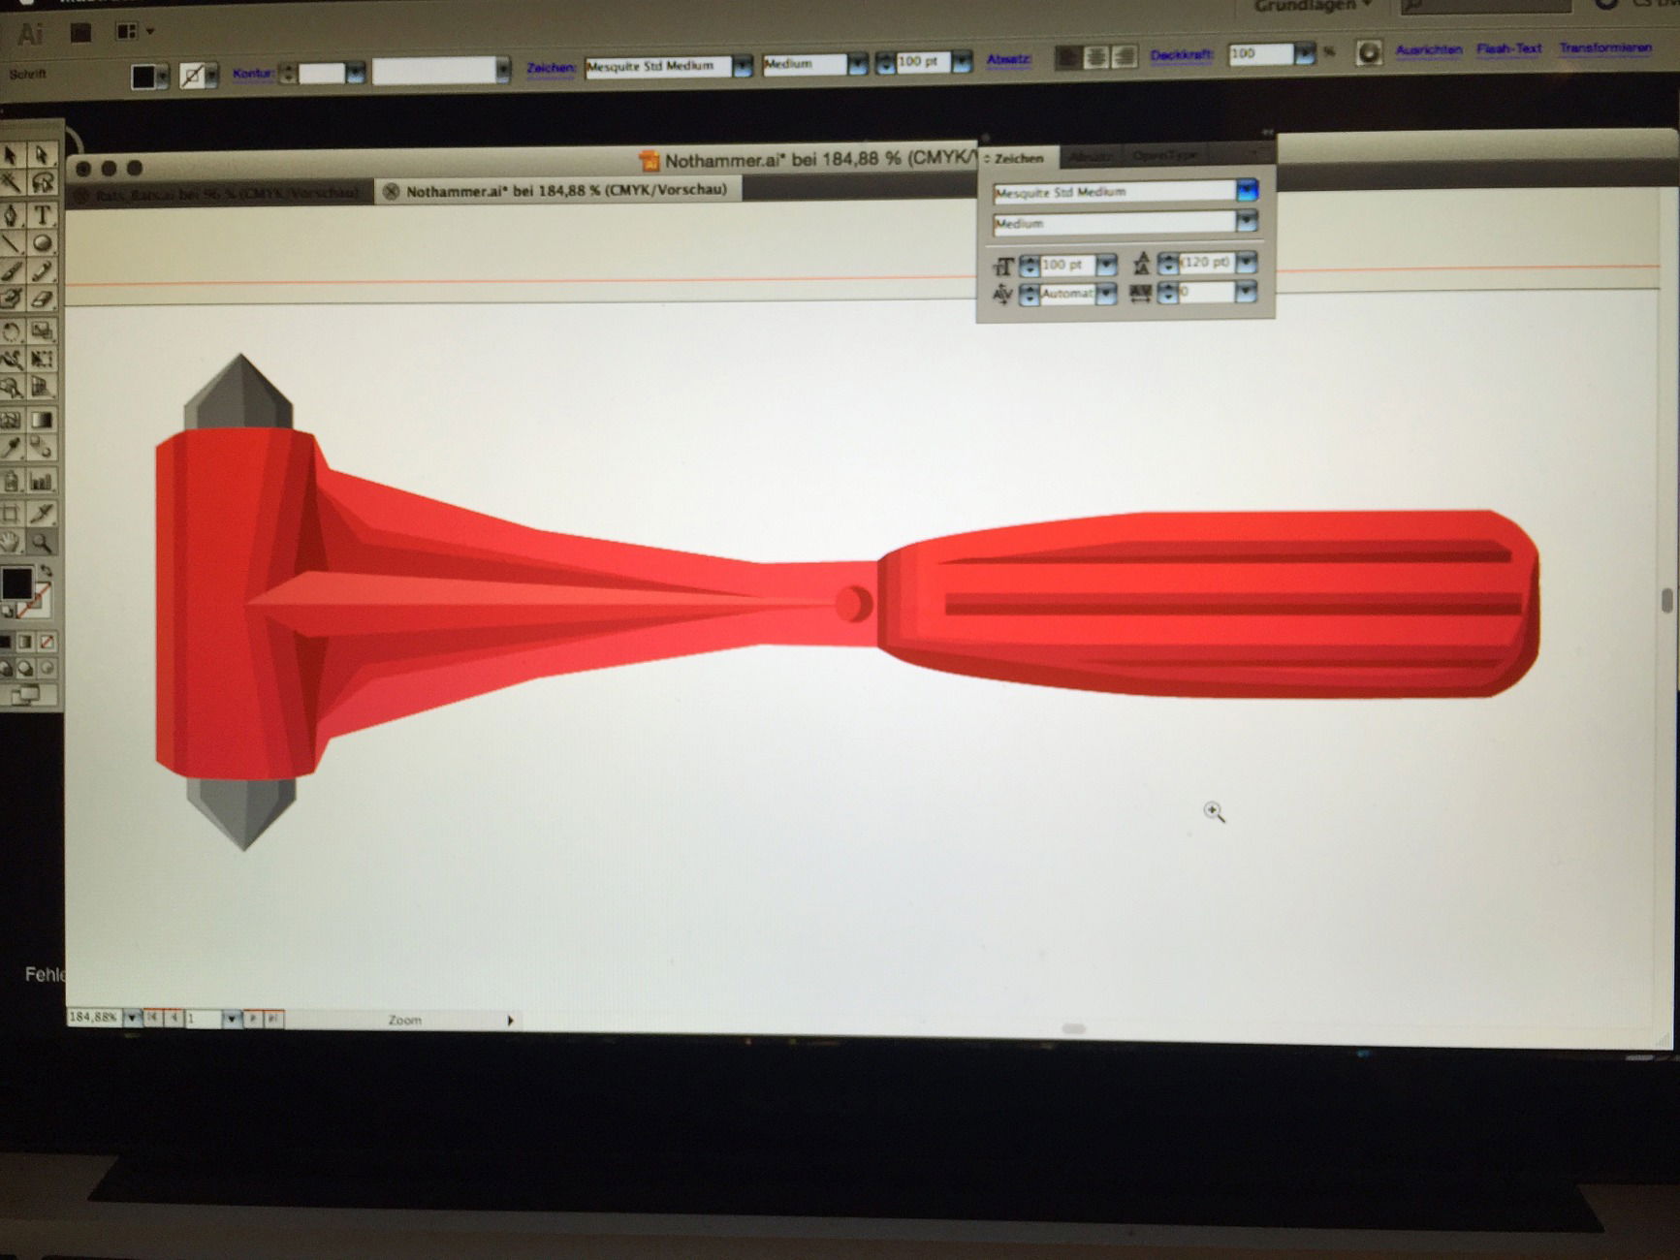This screenshot has width=1680, height=1260.
Task: Select the Type tool in the toolbox
Action: pyautogui.click(x=43, y=214)
